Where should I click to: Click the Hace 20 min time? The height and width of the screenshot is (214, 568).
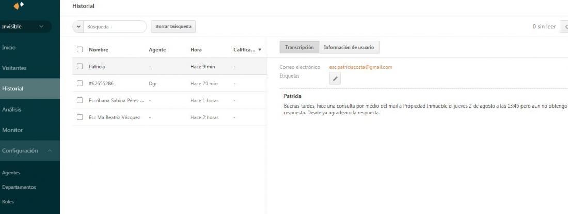pyautogui.click(x=204, y=84)
